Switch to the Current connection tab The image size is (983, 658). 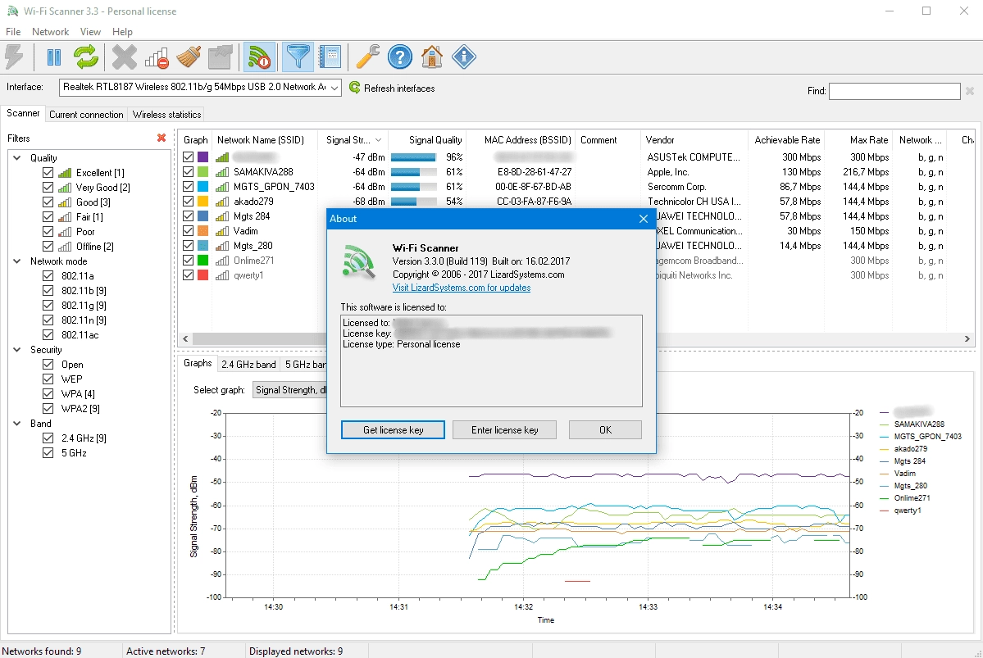[x=86, y=115]
